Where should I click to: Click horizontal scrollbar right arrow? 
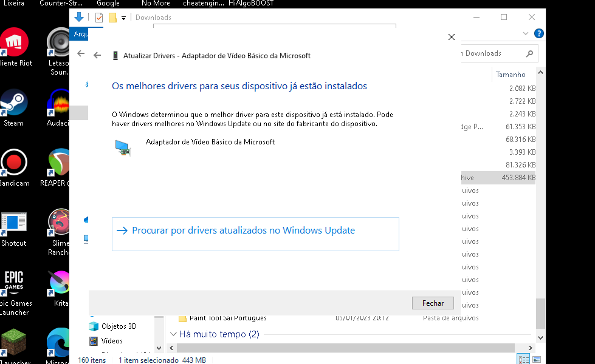tap(530, 348)
